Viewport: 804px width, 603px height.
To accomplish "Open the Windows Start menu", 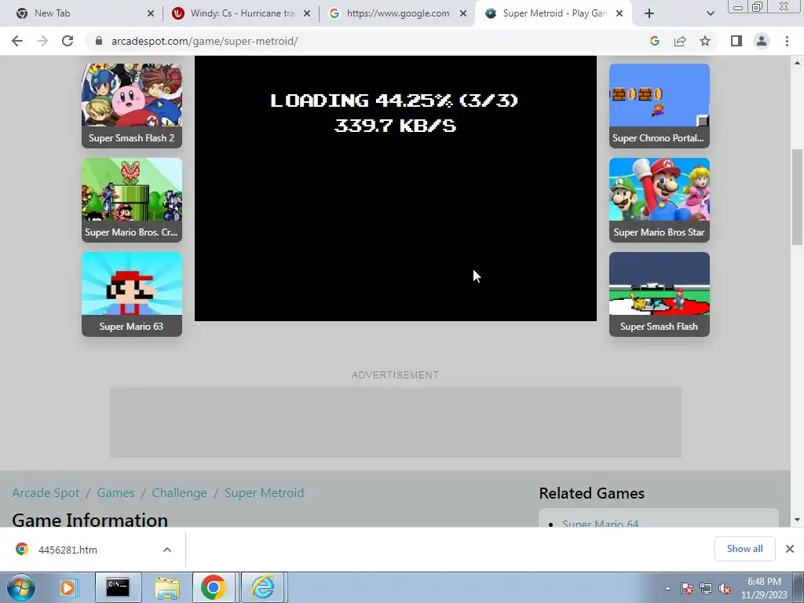I will click(20, 587).
